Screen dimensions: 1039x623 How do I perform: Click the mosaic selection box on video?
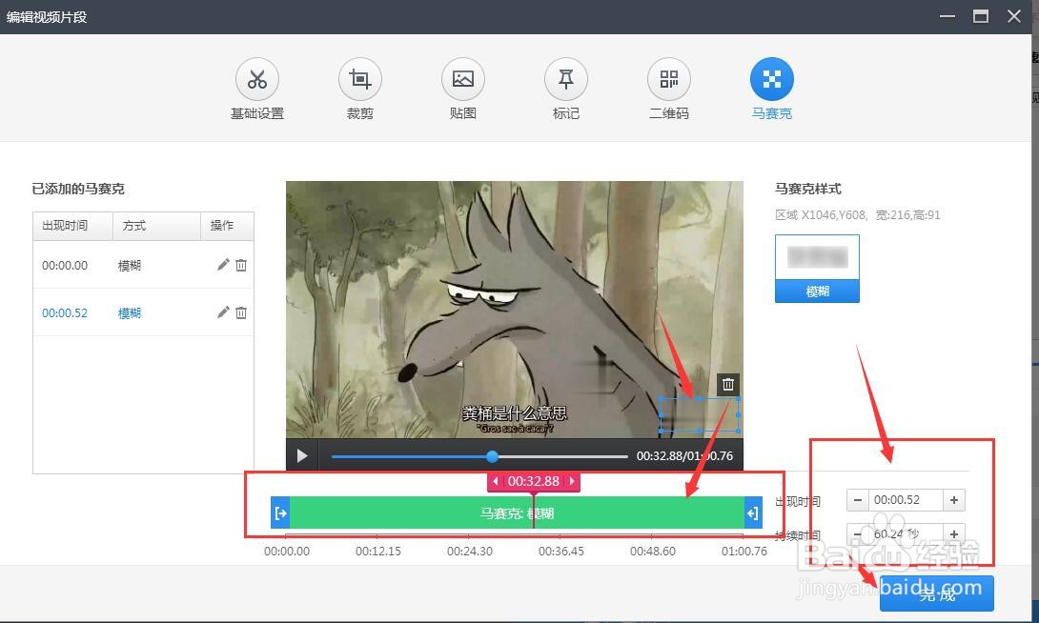[699, 414]
